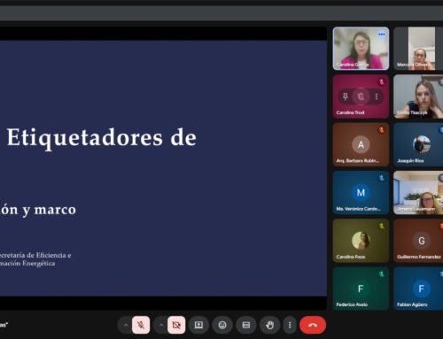Click middle overlay icon on Carolina Trod tile
This screenshot has height=339, width=443.
361,96
